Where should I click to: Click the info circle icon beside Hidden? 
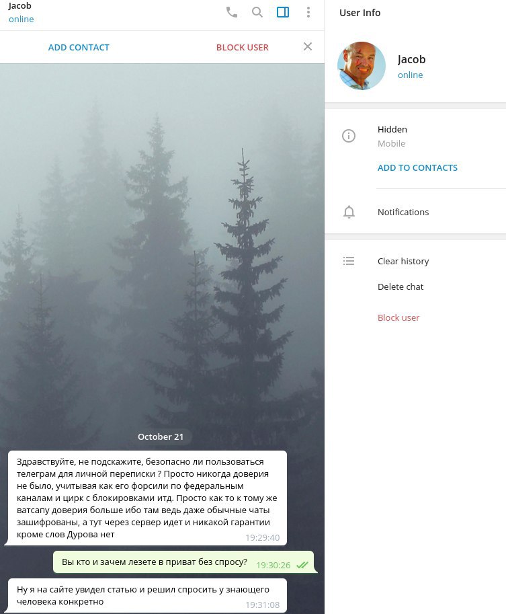click(349, 136)
